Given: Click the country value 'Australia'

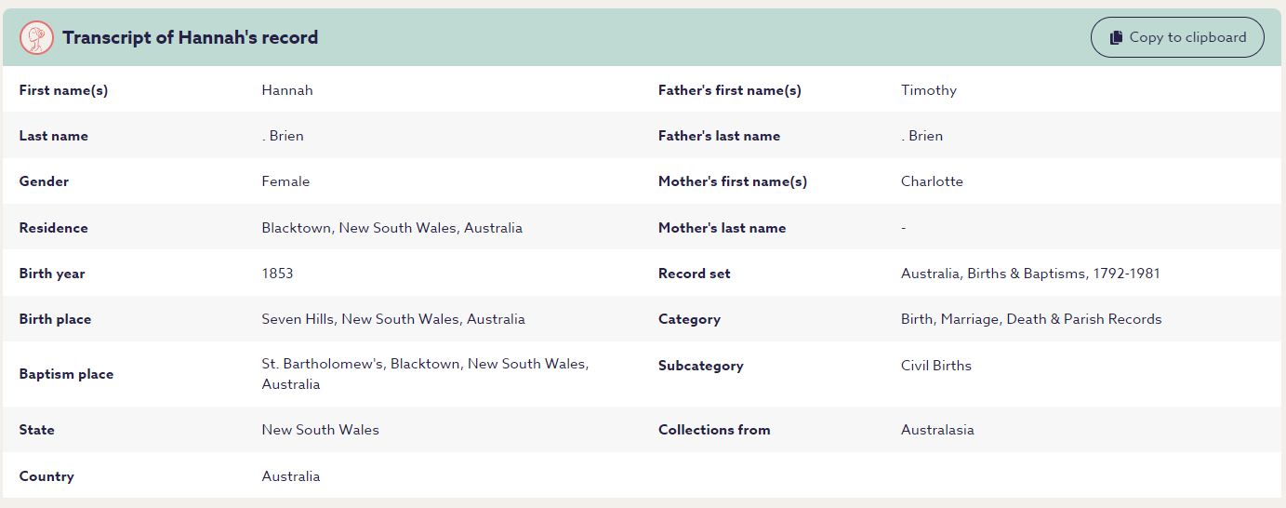Looking at the screenshot, I should click(x=290, y=476).
